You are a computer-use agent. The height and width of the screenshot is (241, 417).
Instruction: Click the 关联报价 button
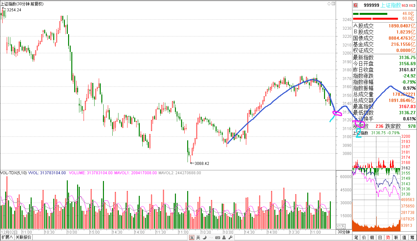(x=24, y=237)
